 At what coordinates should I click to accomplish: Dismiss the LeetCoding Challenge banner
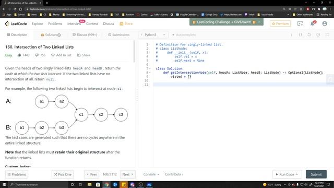pyautogui.click(x=259, y=22)
